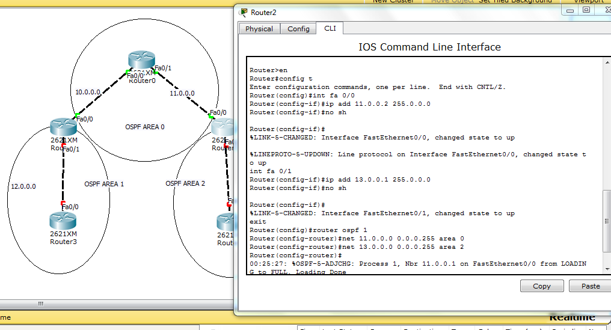Click the Set Tiled Background button

tap(515, 2)
